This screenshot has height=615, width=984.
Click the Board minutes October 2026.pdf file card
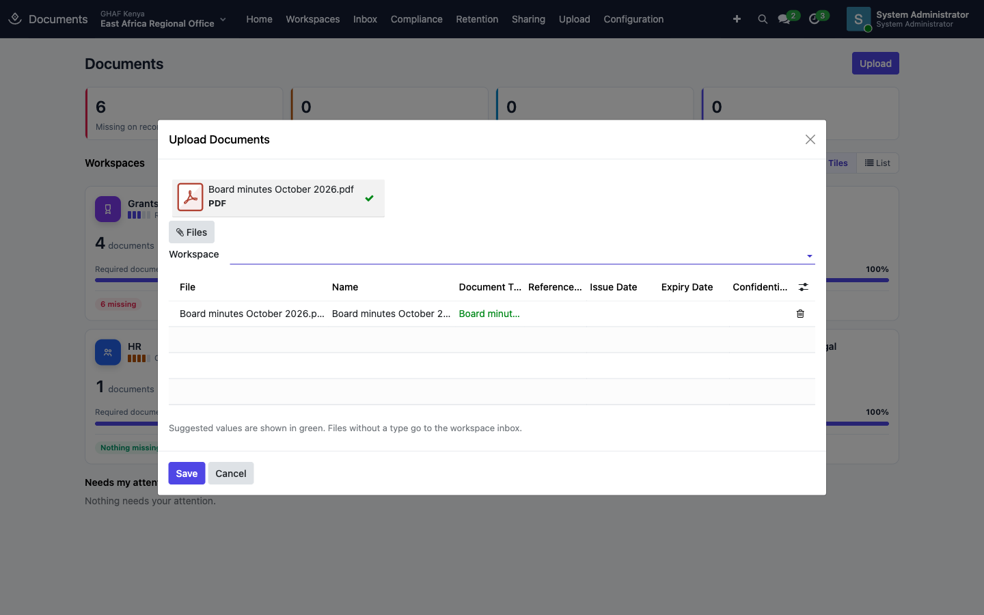pyautogui.click(x=278, y=198)
